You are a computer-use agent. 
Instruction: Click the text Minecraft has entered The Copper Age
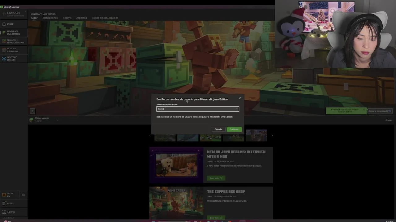[227, 201]
